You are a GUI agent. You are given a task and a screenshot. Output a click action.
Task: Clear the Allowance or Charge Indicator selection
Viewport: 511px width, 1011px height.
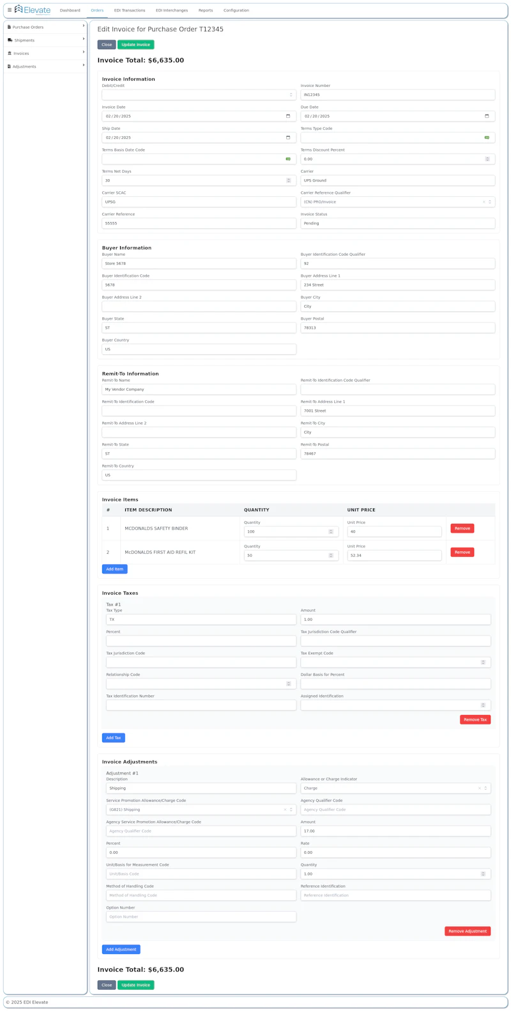480,788
